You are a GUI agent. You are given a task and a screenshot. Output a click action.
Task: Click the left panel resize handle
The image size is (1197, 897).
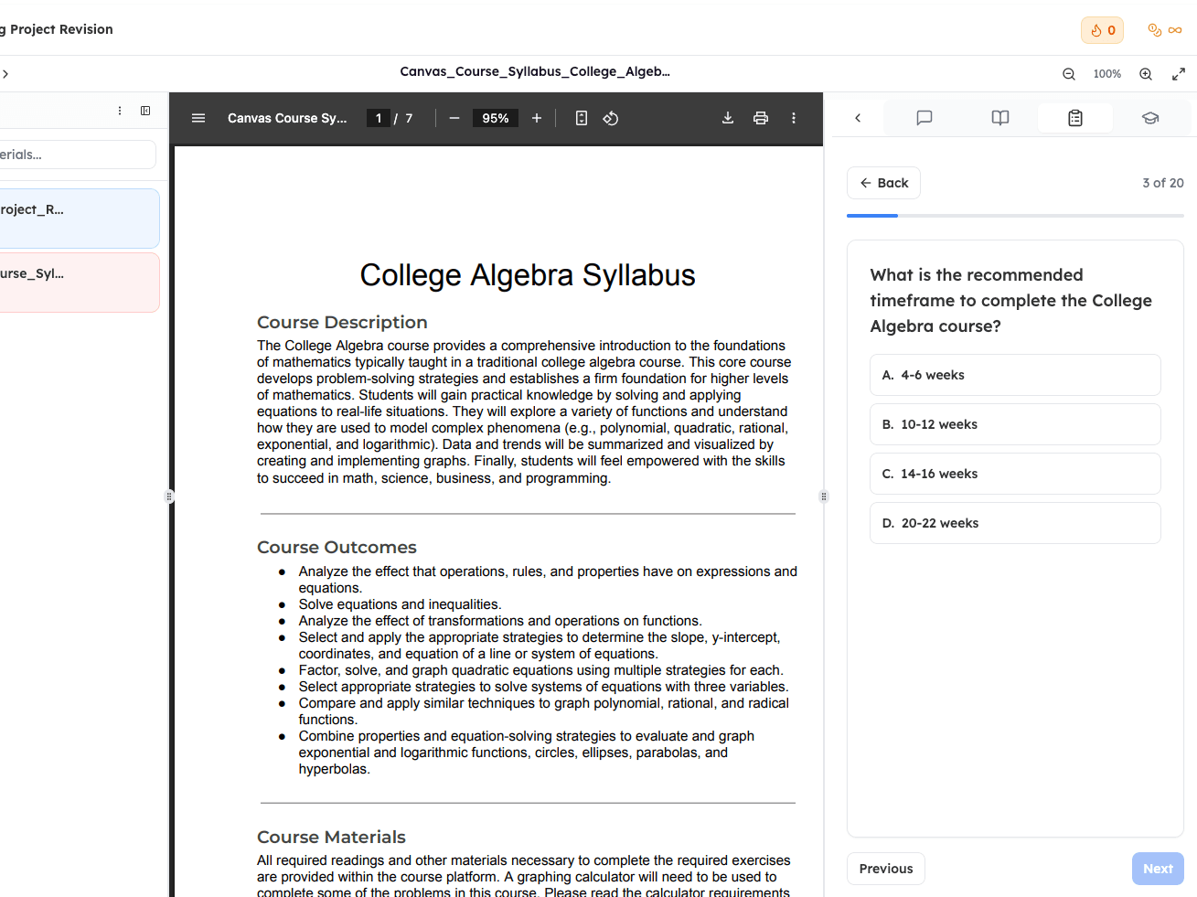(169, 497)
